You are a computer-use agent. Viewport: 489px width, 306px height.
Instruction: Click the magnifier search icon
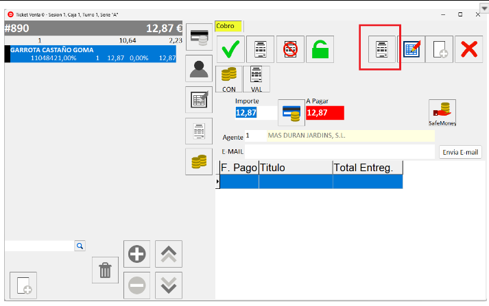pyautogui.click(x=80, y=246)
